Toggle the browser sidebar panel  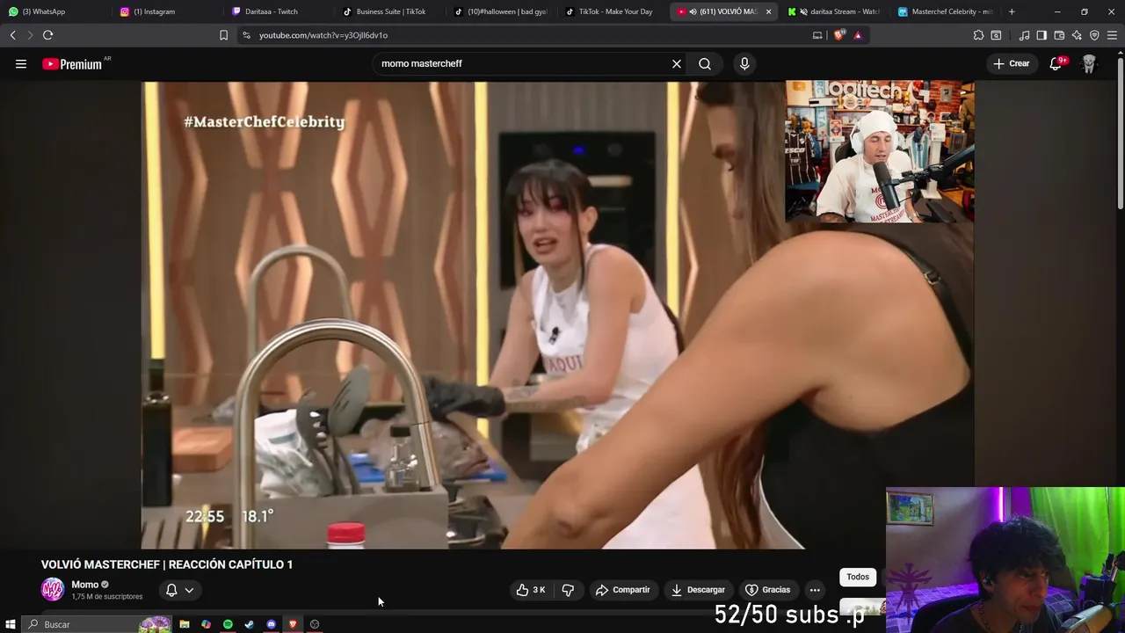[x=1042, y=35]
